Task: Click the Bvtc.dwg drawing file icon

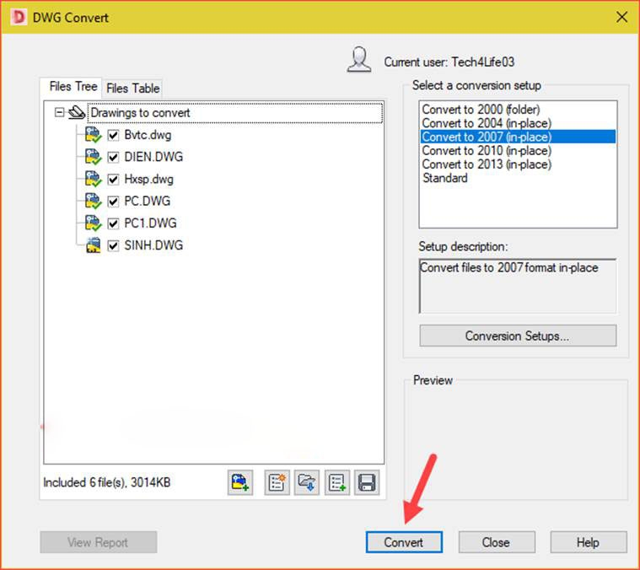Action: pos(93,135)
